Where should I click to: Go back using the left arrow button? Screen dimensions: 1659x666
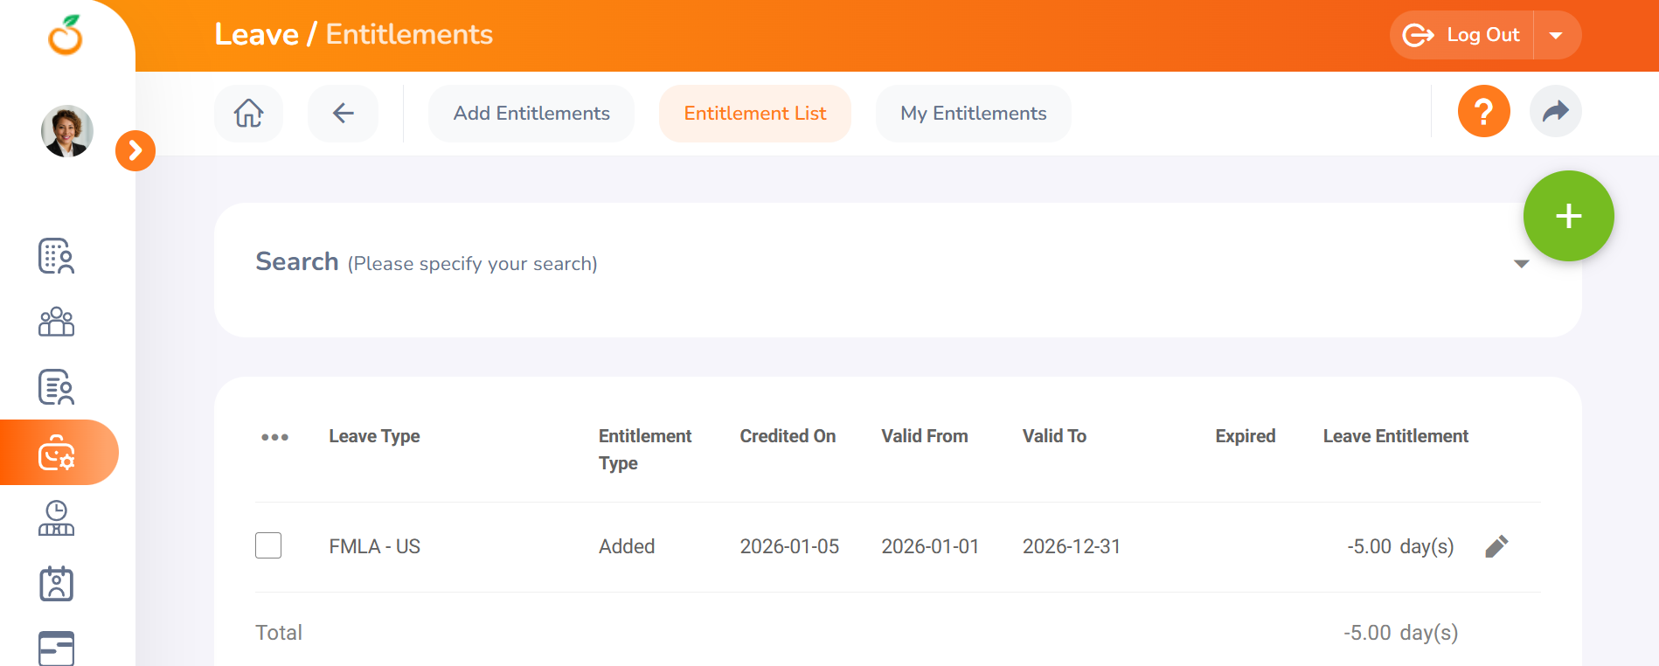343,114
